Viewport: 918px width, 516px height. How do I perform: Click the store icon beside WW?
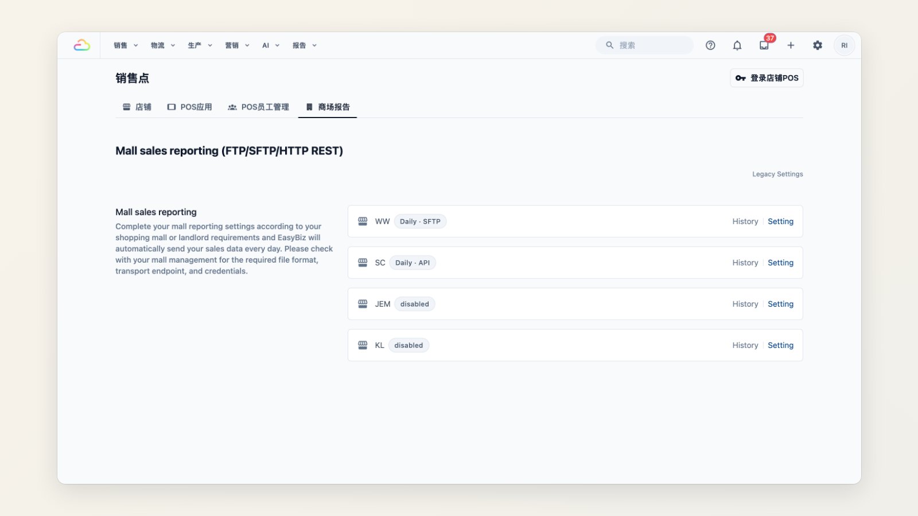(363, 221)
